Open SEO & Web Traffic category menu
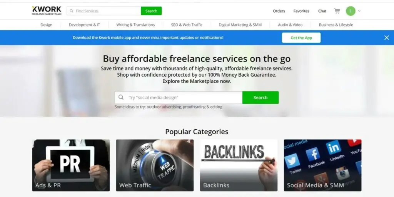 tap(187, 25)
